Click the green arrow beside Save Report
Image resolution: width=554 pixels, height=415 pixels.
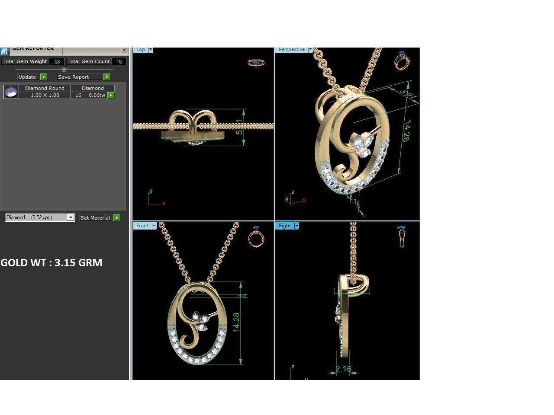pos(106,77)
